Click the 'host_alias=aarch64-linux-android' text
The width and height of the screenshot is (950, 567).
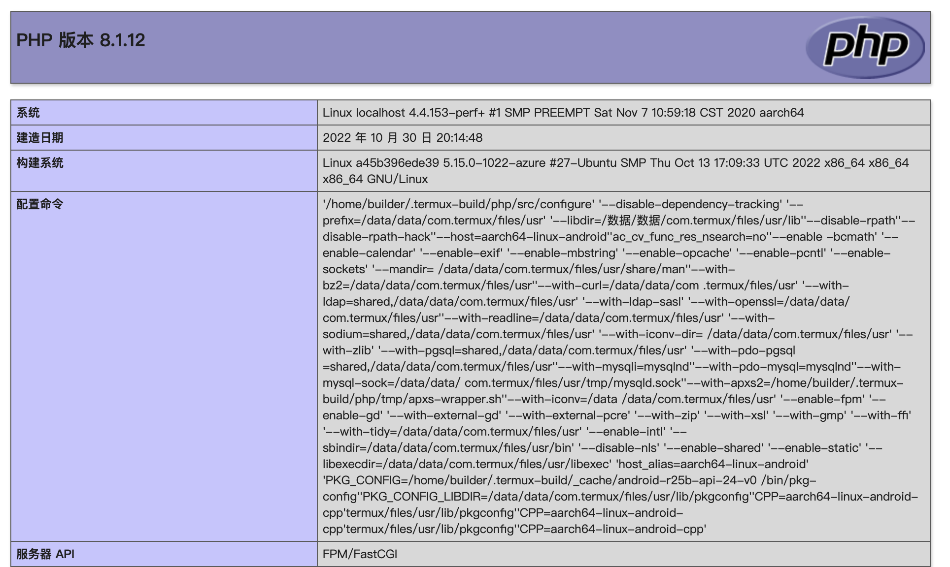tap(712, 464)
